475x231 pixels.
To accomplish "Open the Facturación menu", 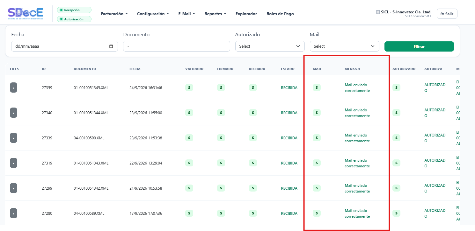I will click(x=114, y=14).
